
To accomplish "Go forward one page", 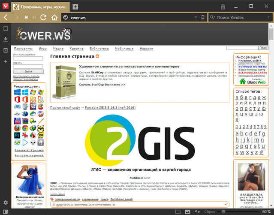I will click(17, 17).
